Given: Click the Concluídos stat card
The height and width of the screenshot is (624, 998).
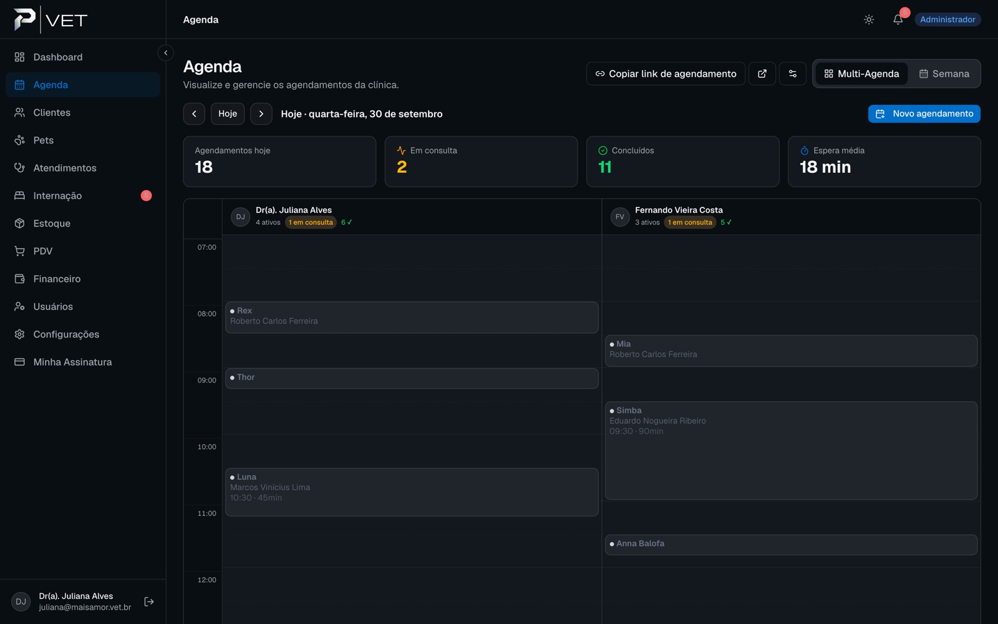Looking at the screenshot, I should pyautogui.click(x=682, y=162).
